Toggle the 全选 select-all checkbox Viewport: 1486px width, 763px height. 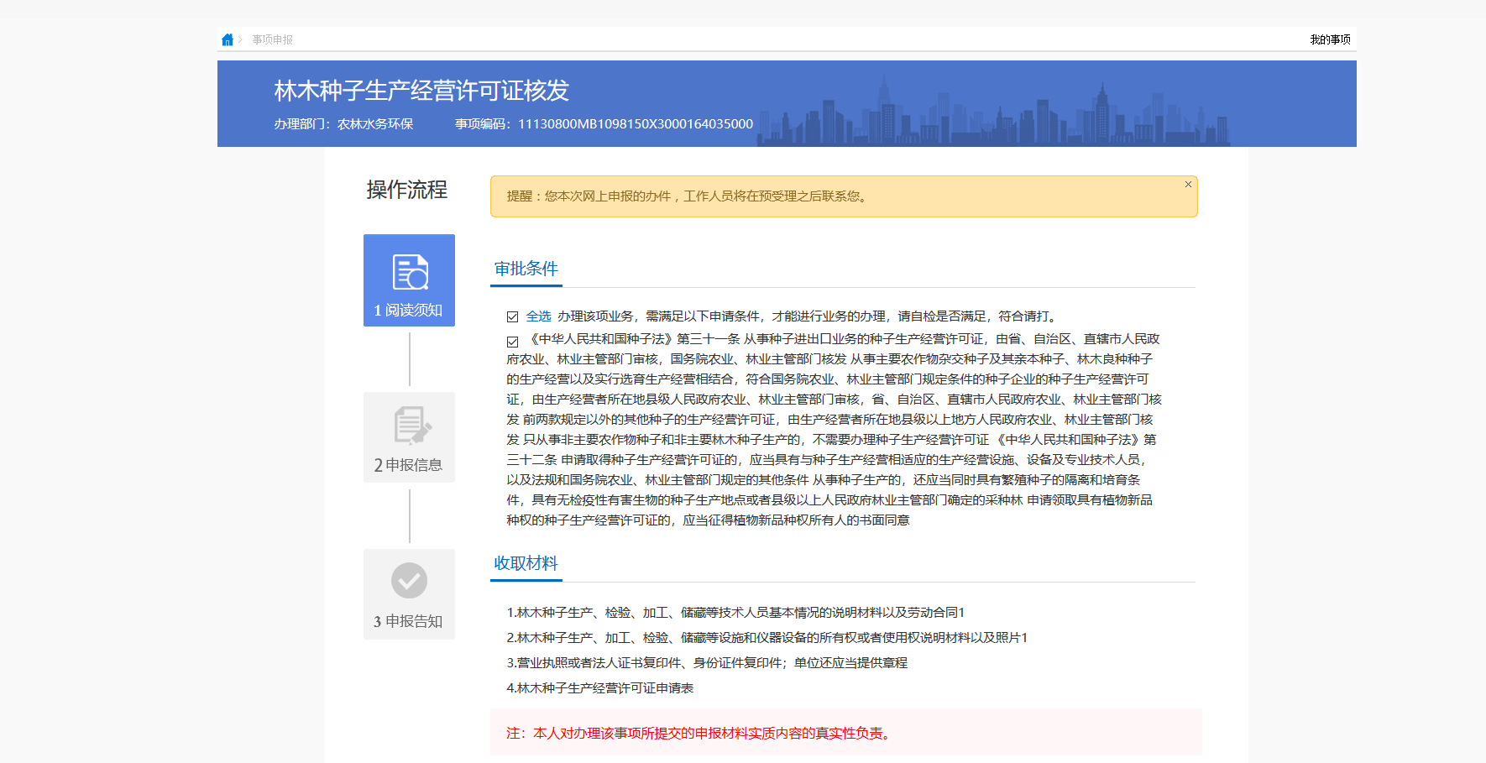[512, 316]
